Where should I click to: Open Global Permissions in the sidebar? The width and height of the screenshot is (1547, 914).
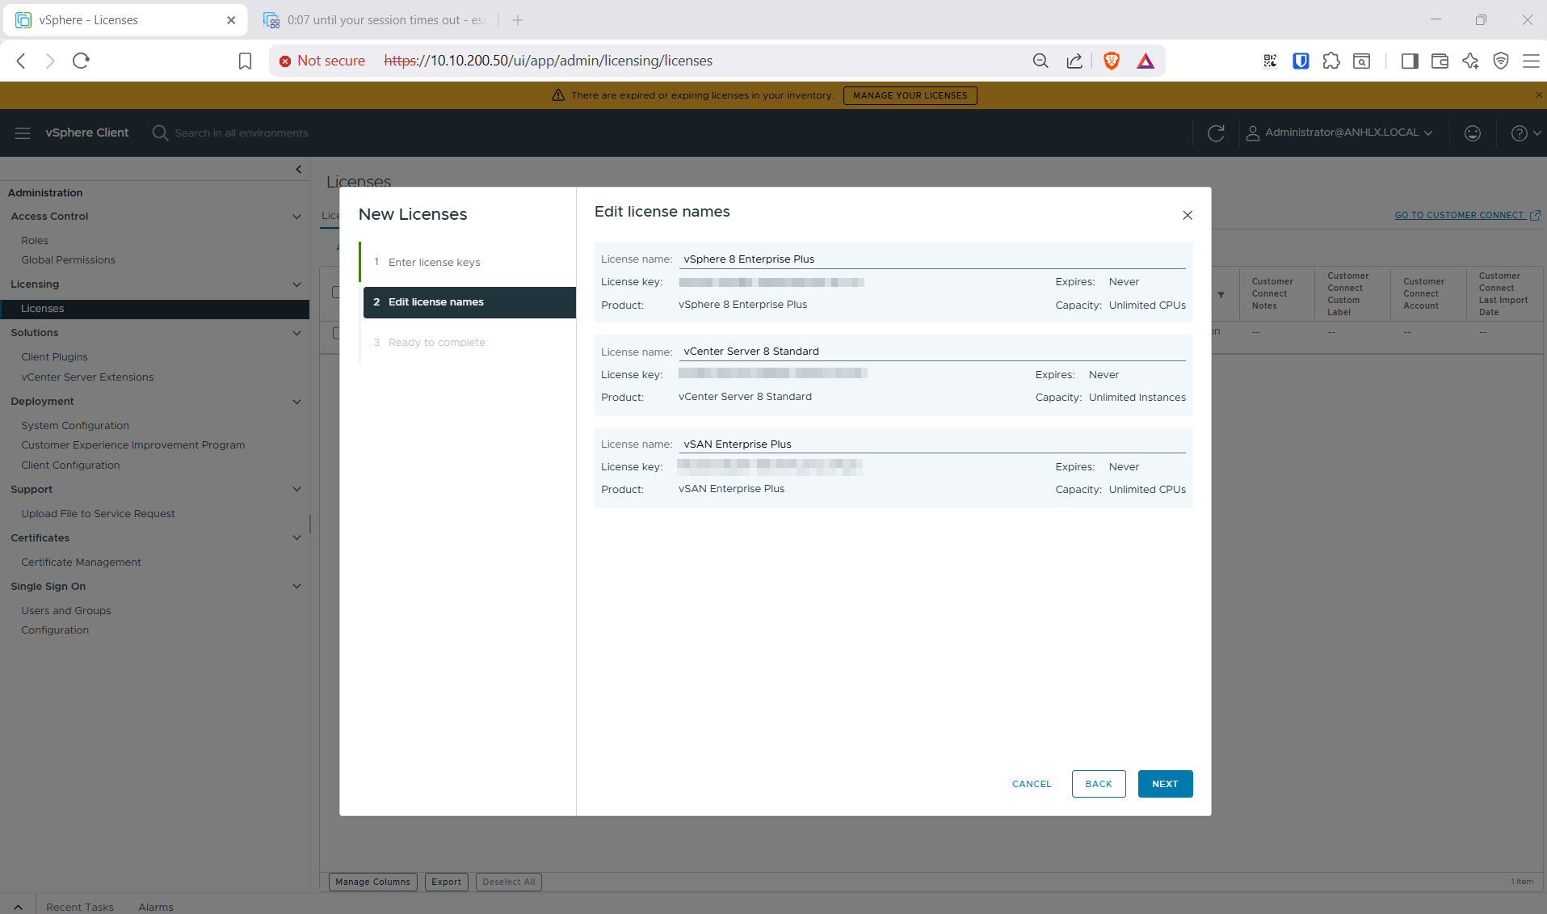[x=68, y=260]
